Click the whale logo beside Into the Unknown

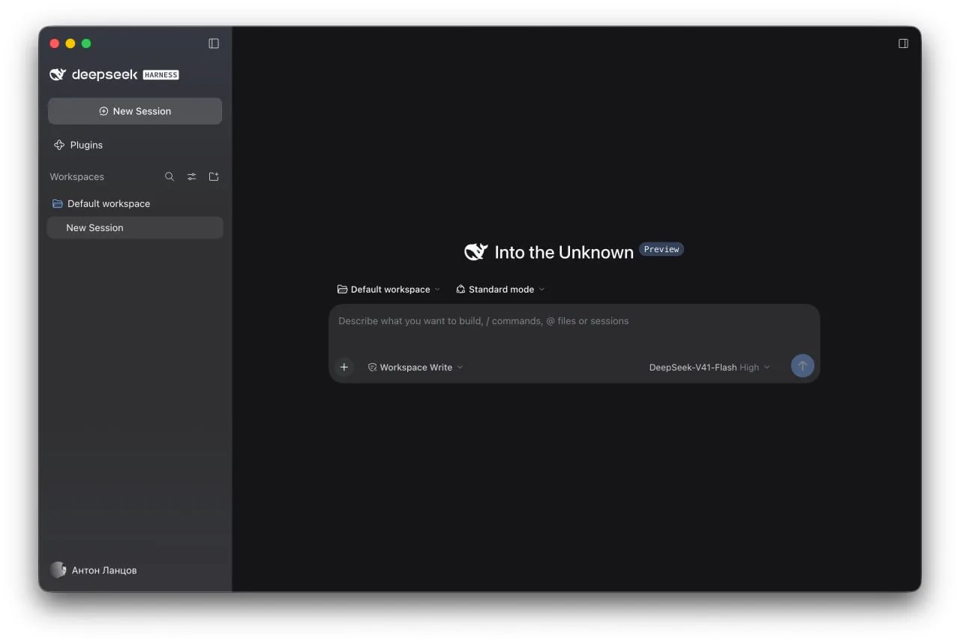point(475,252)
